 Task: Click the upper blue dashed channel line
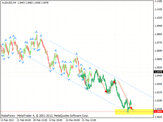coord(101,69)
